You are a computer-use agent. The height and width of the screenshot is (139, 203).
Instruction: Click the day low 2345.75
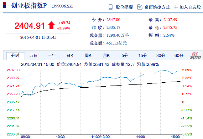click(170, 27)
